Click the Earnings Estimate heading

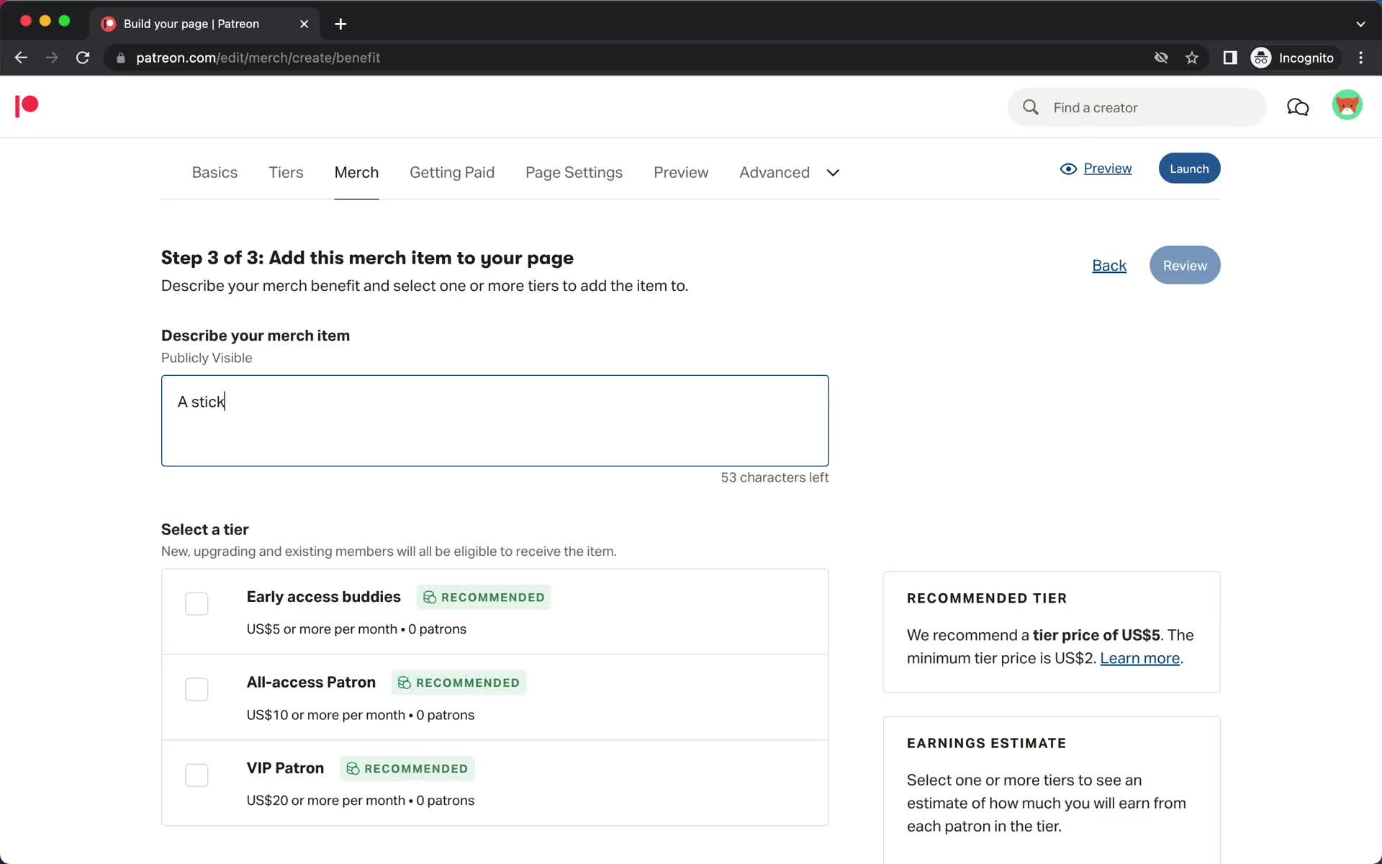[987, 743]
